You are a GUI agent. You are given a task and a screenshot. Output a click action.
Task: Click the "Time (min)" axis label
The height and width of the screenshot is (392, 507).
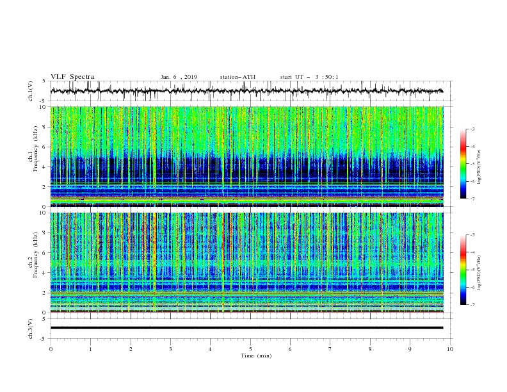tap(256, 355)
